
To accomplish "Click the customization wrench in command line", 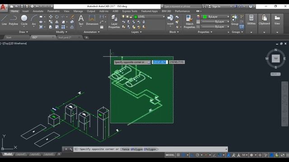I will tap(71, 149).
